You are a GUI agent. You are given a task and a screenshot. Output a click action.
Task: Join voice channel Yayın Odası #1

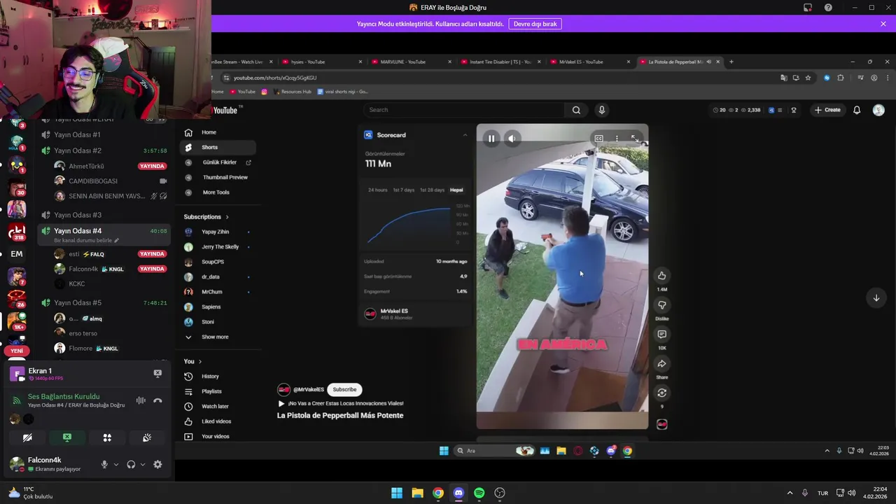105,134
